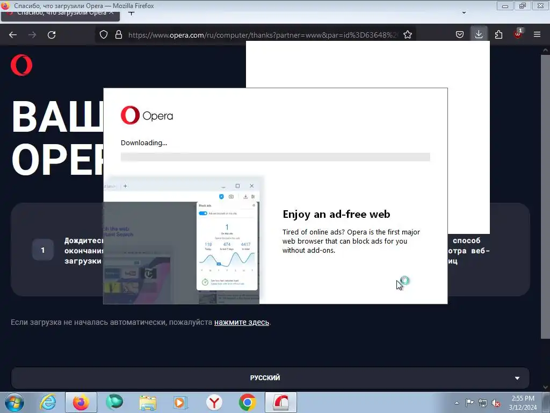
Task: Click the Firefox forward arrow
Action: [x=32, y=35]
